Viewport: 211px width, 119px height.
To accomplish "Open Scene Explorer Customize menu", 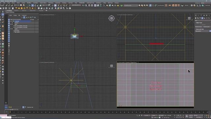I will point(24,15).
